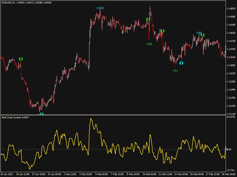The width and height of the screenshot is (237, 177).
Task: Select the green arrow above the +33 label
Action: point(148,19)
